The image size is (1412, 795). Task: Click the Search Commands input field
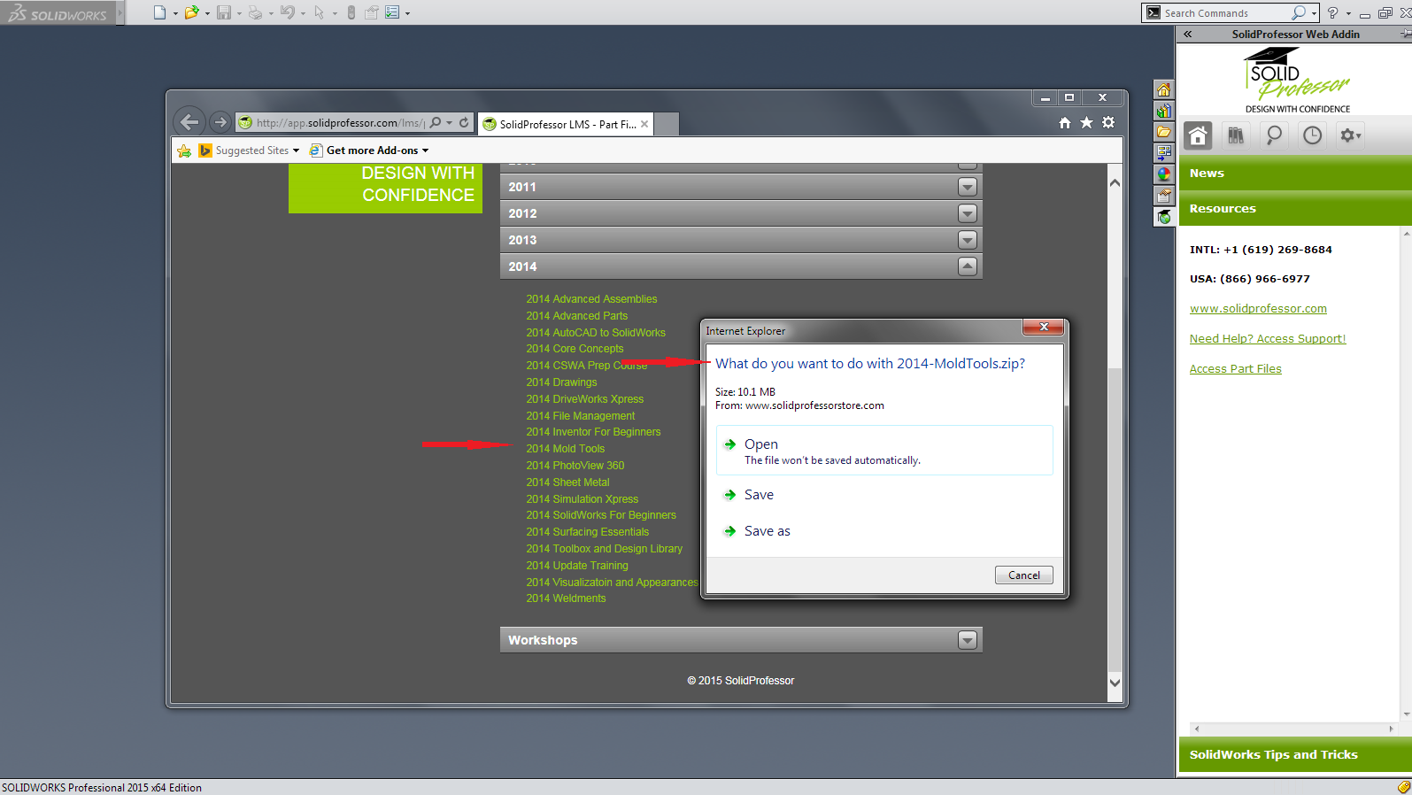[1224, 13]
